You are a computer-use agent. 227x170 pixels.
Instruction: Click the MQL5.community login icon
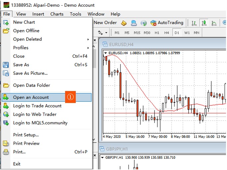[x=6, y=123]
